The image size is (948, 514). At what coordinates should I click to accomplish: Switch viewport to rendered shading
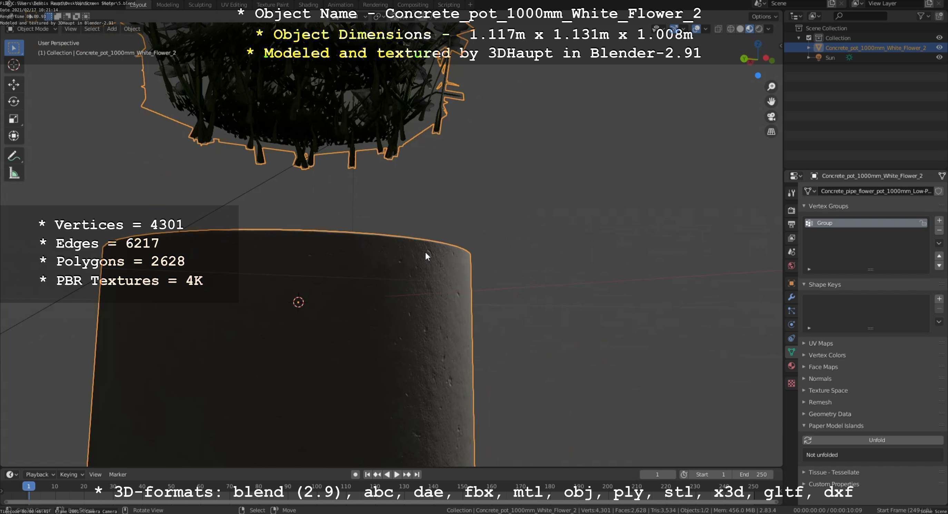tap(759, 29)
